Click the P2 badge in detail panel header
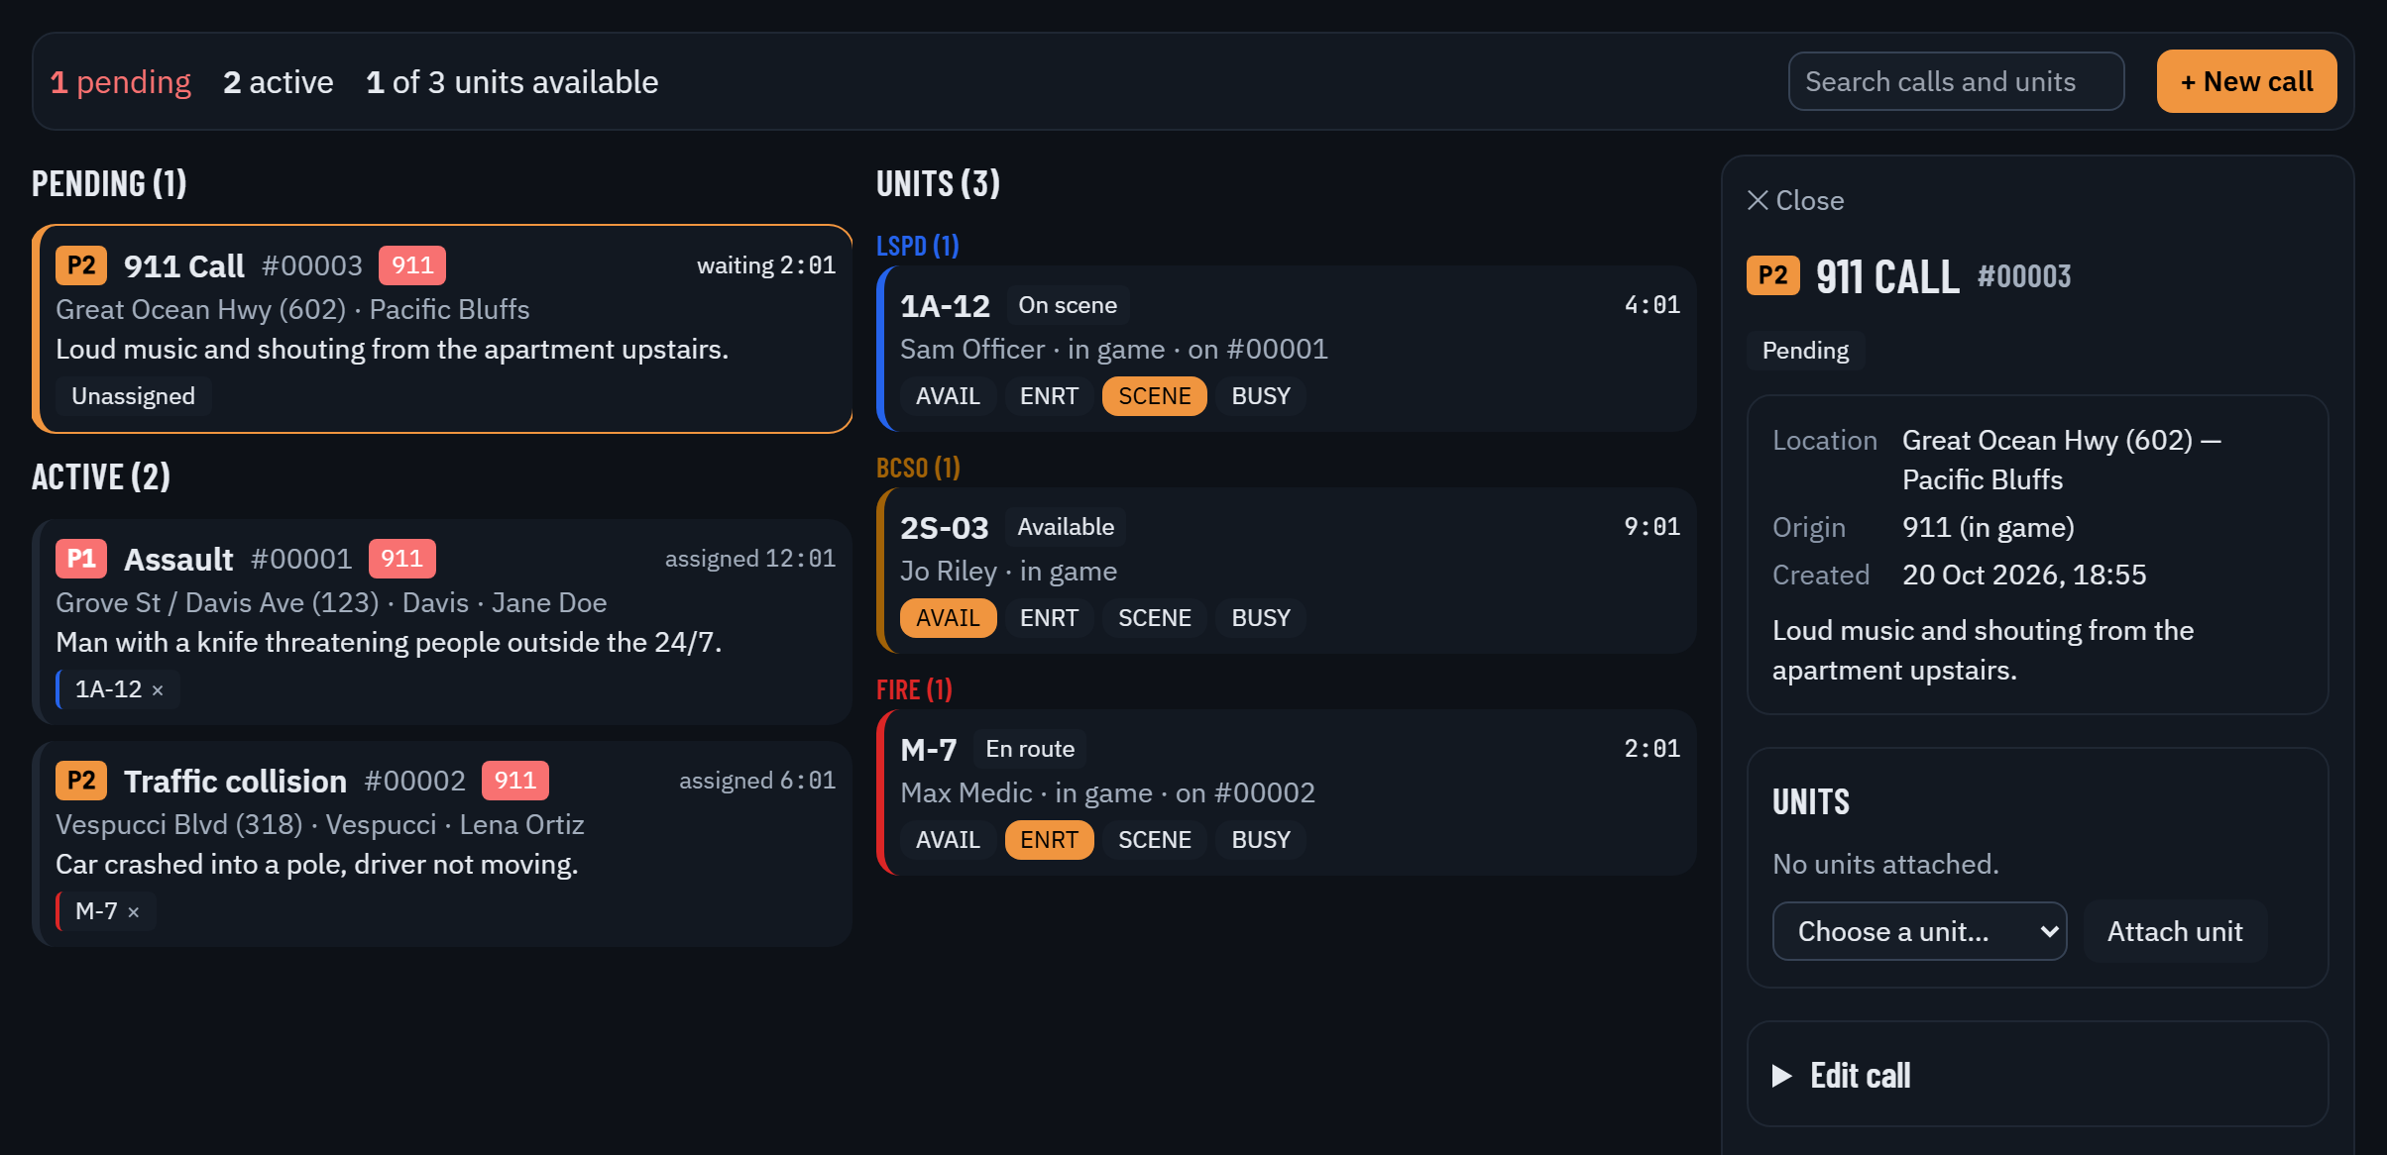This screenshot has height=1155, width=2387. (1772, 275)
